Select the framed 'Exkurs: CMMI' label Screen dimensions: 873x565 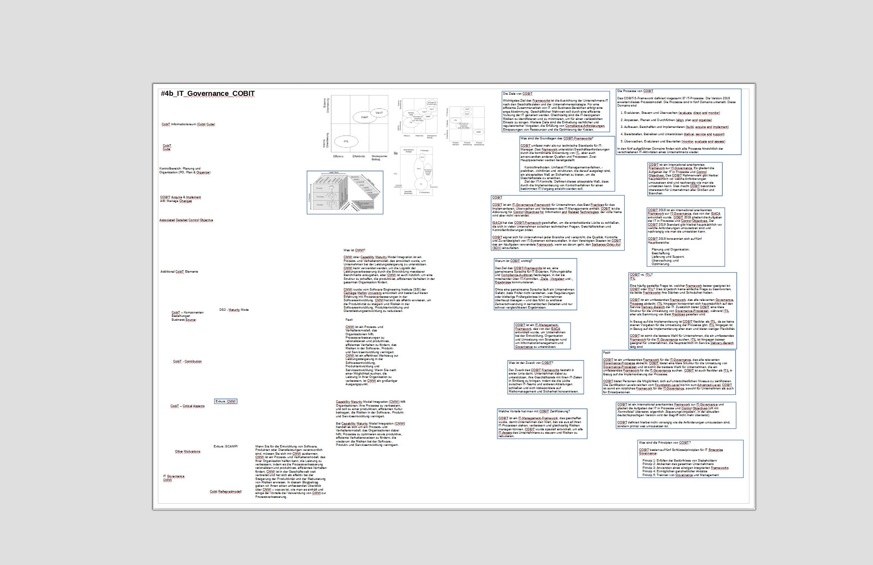226,401
